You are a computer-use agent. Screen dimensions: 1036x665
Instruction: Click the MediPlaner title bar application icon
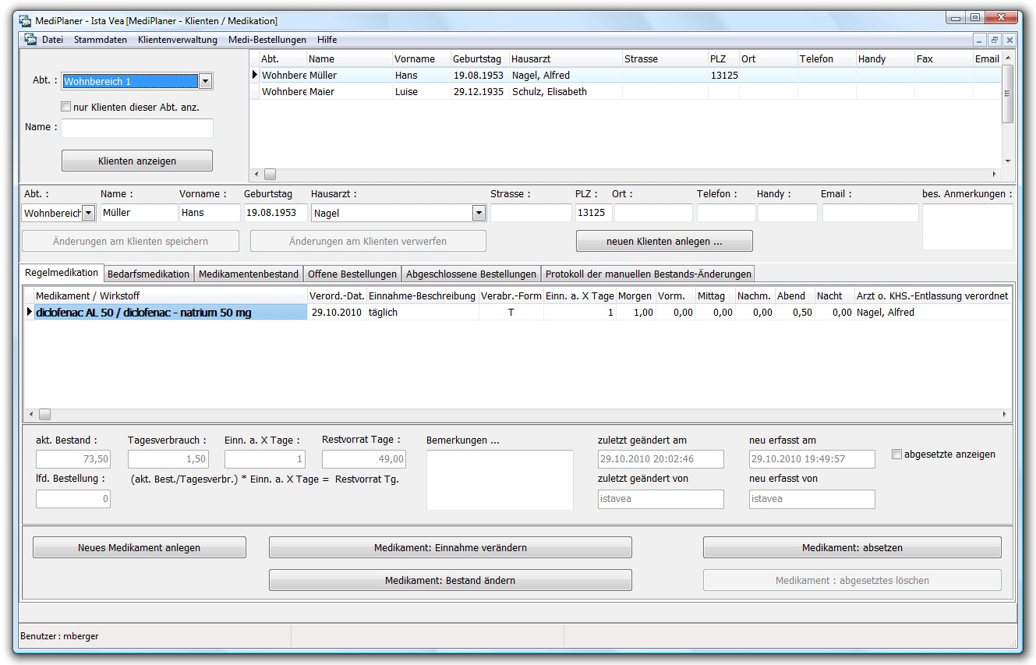pyautogui.click(x=25, y=20)
